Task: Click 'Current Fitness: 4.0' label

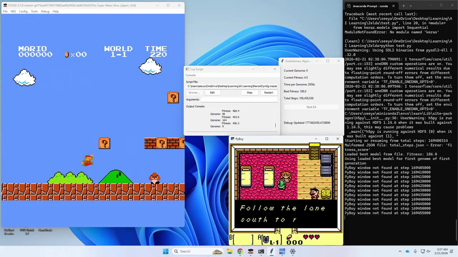Action: [296, 77]
